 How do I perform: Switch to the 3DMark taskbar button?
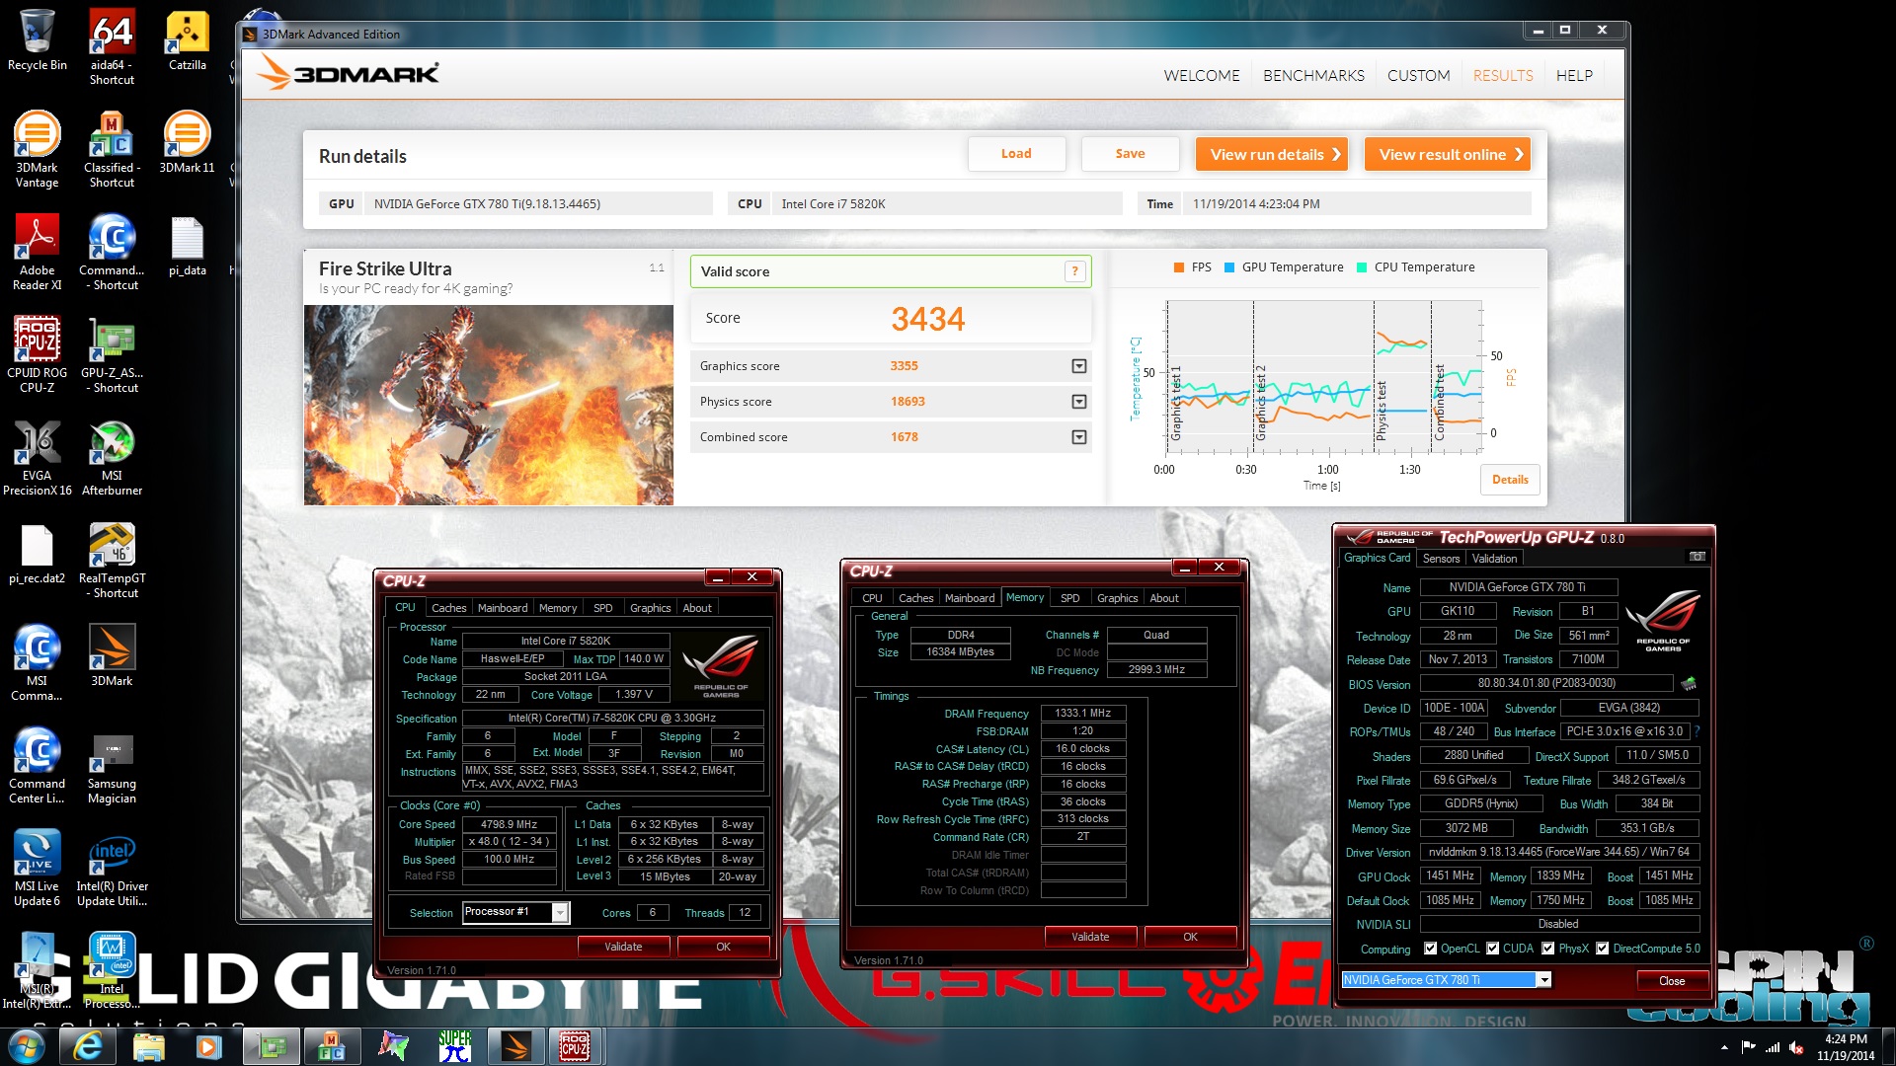515,1046
